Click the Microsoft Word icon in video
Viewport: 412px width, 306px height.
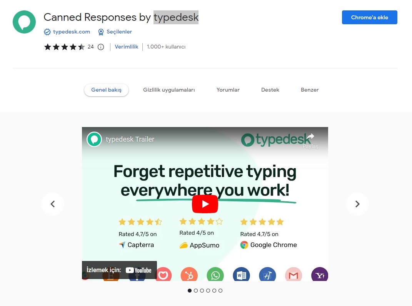(242, 274)
